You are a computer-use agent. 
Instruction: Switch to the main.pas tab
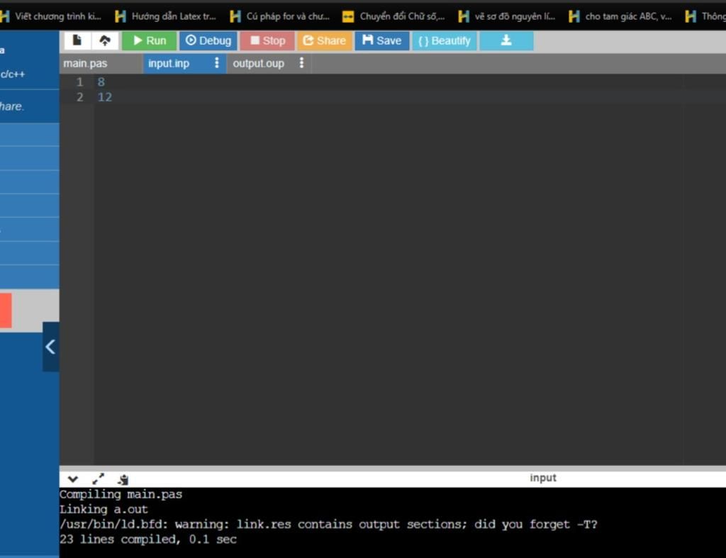coord(85,63)
